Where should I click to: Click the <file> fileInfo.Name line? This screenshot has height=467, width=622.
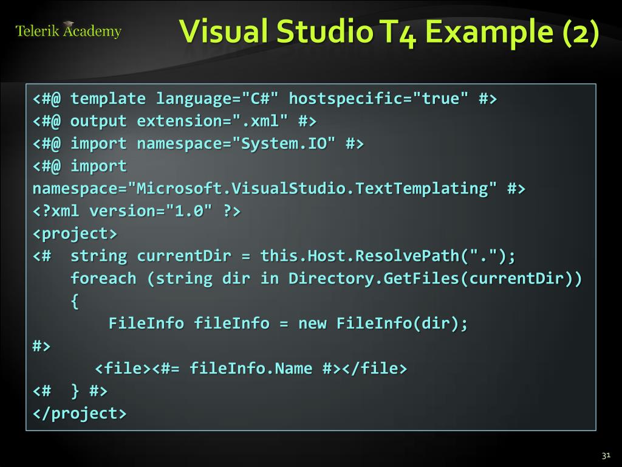coord(251,368)
